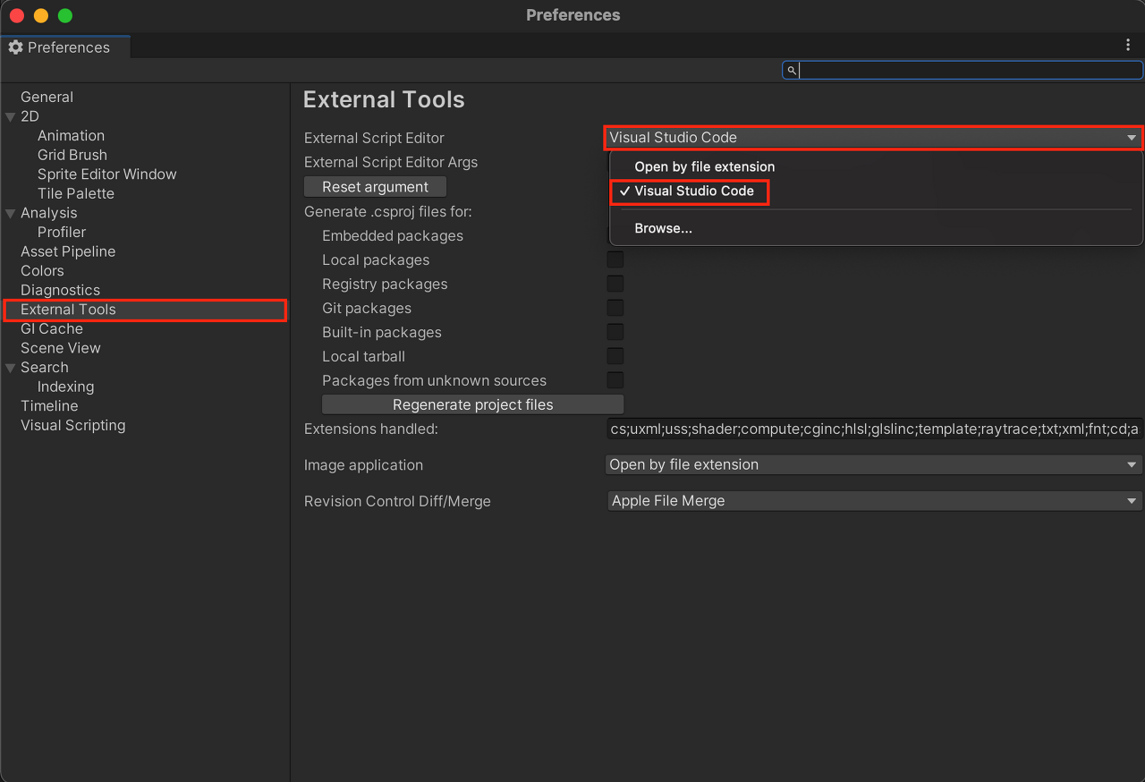1145x782 pixels.
Task: Click the magnifier icon in the search field
Action: tap(792, 70)
